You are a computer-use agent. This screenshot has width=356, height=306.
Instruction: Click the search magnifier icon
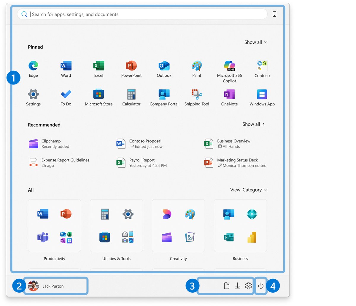click(25, 14)
